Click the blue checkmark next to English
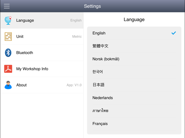 (x=174, y=33)
